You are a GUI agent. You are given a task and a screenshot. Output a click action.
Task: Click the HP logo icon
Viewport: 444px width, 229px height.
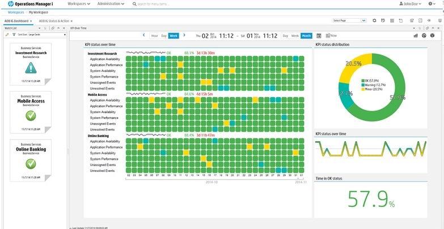[11, 3]
